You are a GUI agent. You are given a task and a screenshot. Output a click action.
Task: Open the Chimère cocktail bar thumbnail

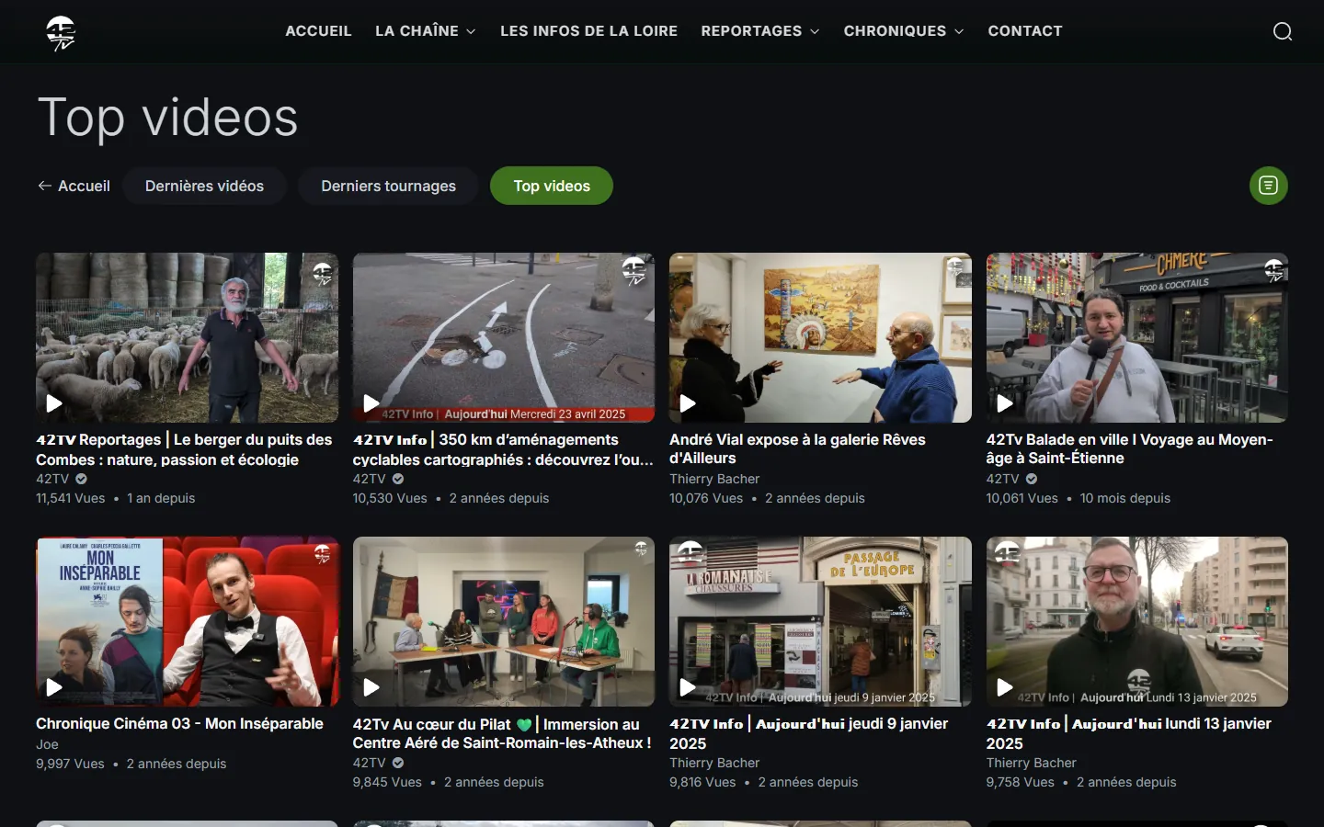pyautogui.click(x=1137, y=337)
